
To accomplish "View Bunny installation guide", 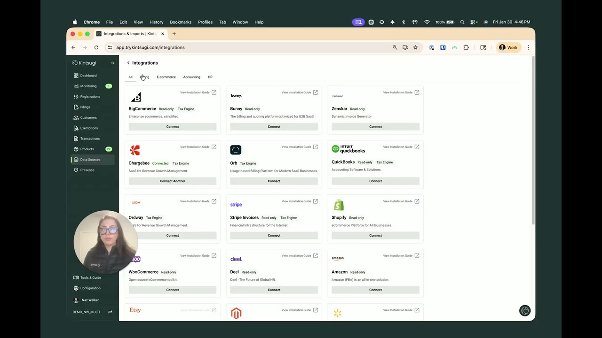I will [300, 92].
